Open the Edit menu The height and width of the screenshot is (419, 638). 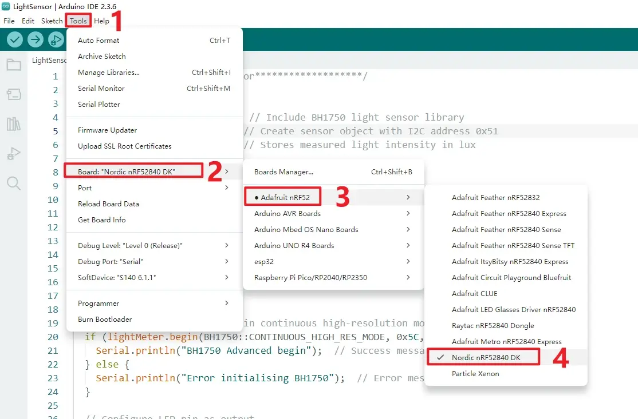coord(28,21)
